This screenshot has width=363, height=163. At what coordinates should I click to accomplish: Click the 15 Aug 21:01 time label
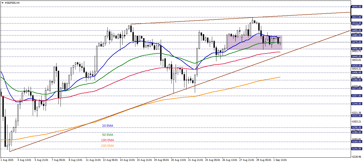(144, 160)
